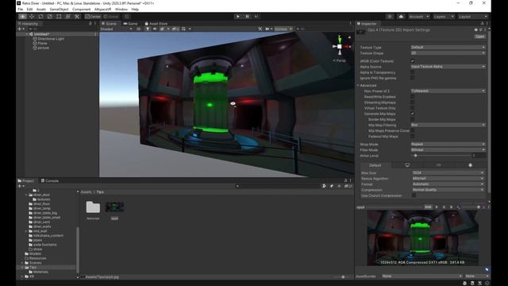508x286 pixels.
Task: Toggle hidden objects visibility icon in Scene
Action: pyautogui.click(x=175, y=29)
